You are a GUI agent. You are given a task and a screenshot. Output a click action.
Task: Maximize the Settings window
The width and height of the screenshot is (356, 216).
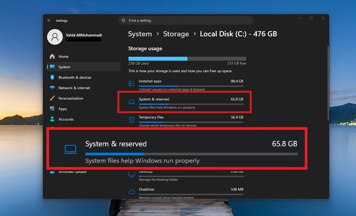pyautogui.click(x=311, y=18)
